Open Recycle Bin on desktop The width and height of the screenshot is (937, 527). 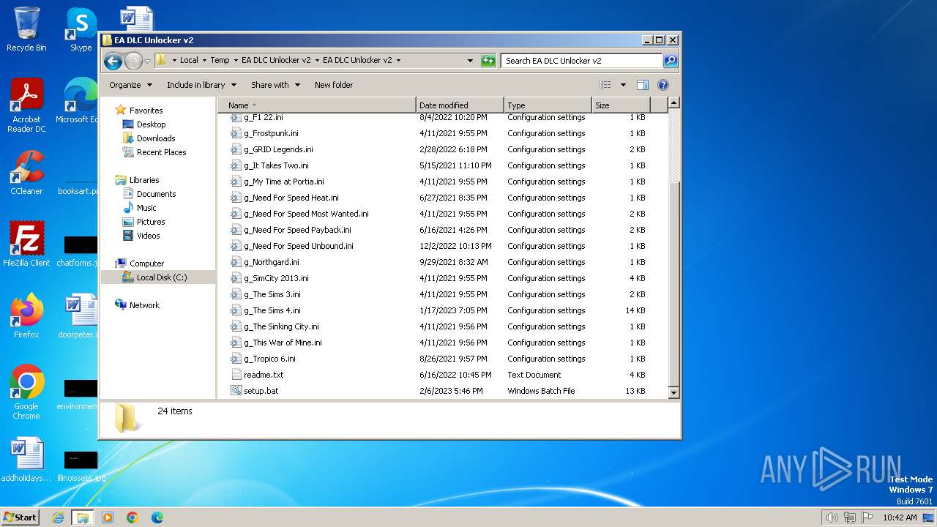(26, 29)
